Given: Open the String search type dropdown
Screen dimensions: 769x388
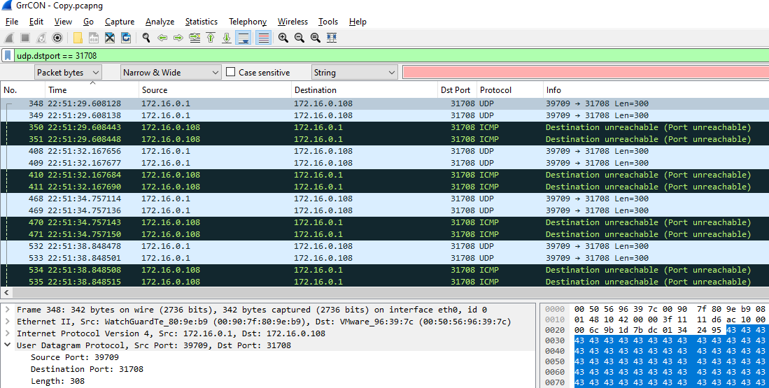Looking at the screenshot, I should (354, 72).
